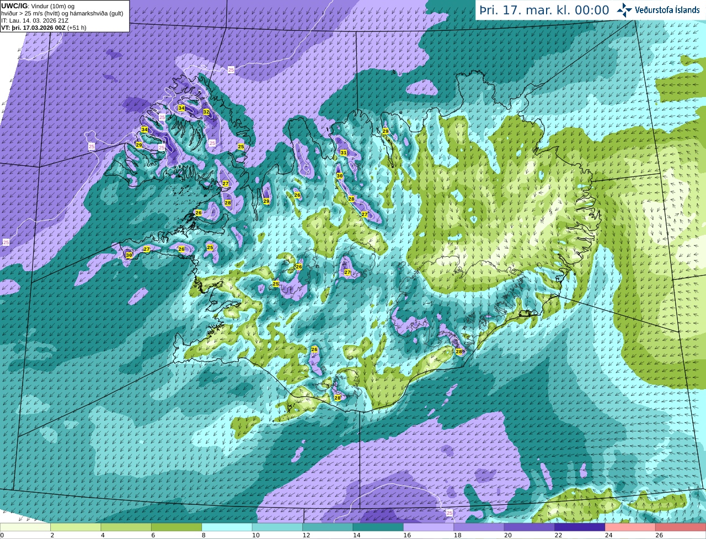Click the legend scale number 12
The image size is (706, 539).
306,535
